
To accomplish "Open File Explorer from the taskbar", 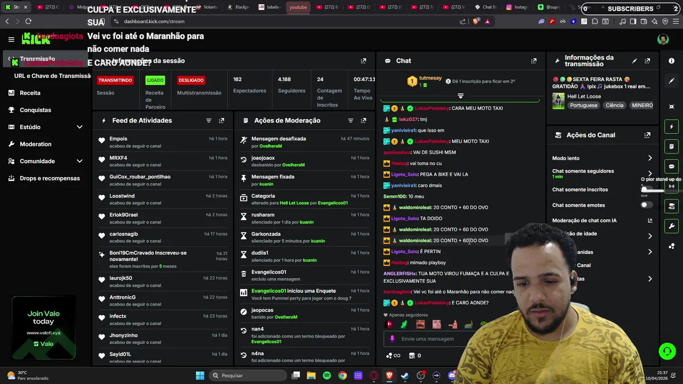I will [311, 375].
